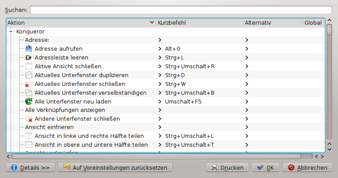Click the Alternativ column header
Screen dimensions: 338x178
[x=271, y=22]
